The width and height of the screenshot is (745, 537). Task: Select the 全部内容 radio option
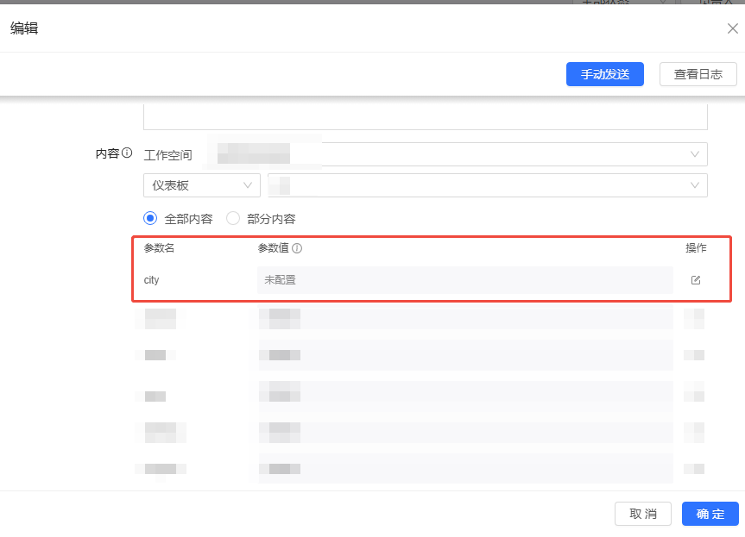pyautogui.click(x=150, y=219)
